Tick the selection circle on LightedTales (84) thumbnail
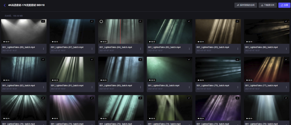 pyautogui.click(x=101, y=22)
